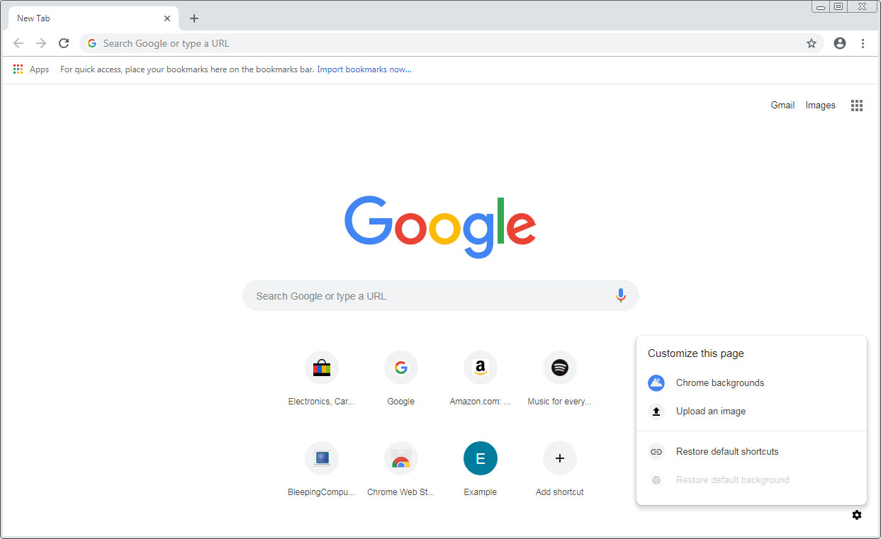
Task: Focus the page search box
Action: click(440, 296)
